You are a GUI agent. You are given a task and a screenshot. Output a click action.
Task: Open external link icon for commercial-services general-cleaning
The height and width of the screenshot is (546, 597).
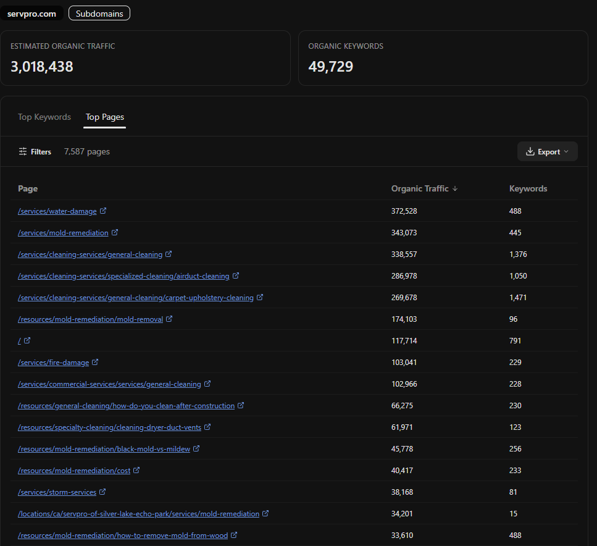(207, 384)
